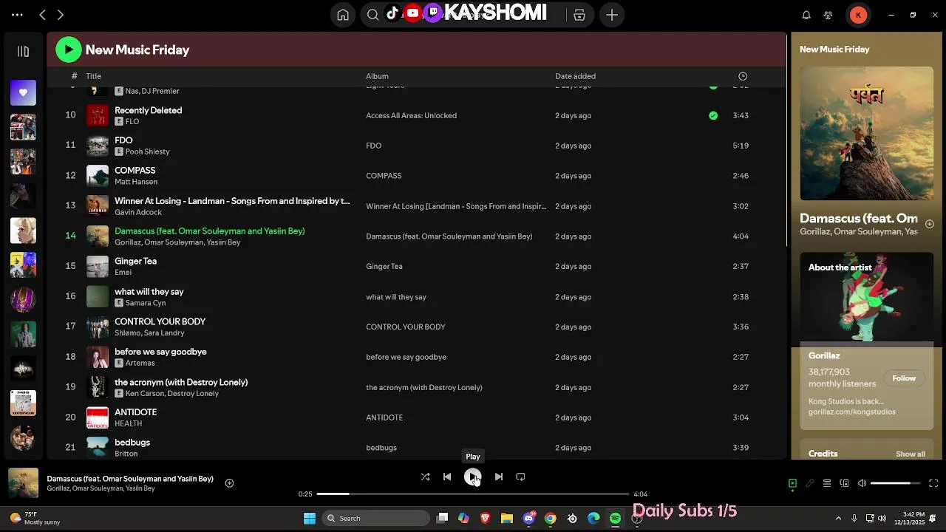Enter full screen mode
Screen dimensions: 946x532
click(933, 483)
